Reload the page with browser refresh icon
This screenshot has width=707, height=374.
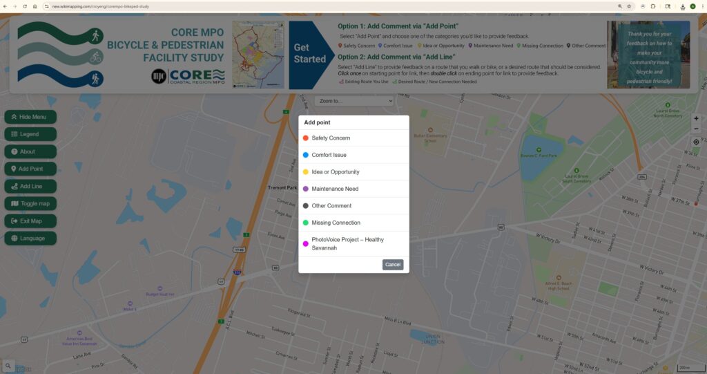(25, 6)
